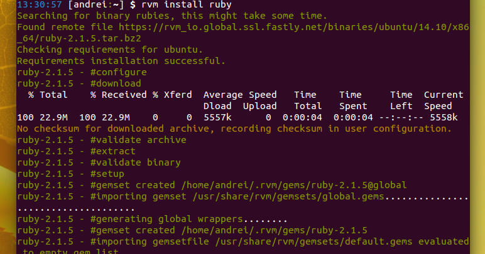Click 'Checking requirements for ubuntu.' line
485x254 pixels.
(110, 50)
